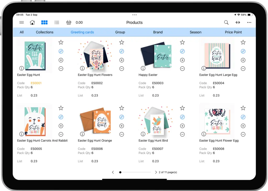The image size is (268, 191).
Task: Go to next page arrow
Action: (156, 172)
